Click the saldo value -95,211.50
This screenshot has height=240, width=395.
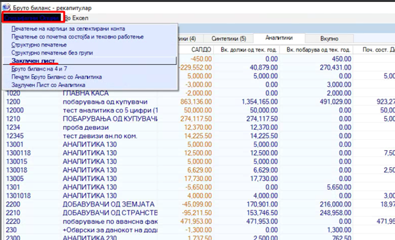pyautogui.click(x=197, y=213)
